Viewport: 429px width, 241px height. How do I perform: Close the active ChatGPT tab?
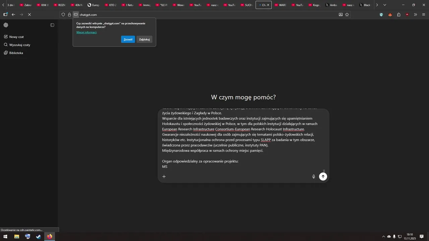(268, 5)
